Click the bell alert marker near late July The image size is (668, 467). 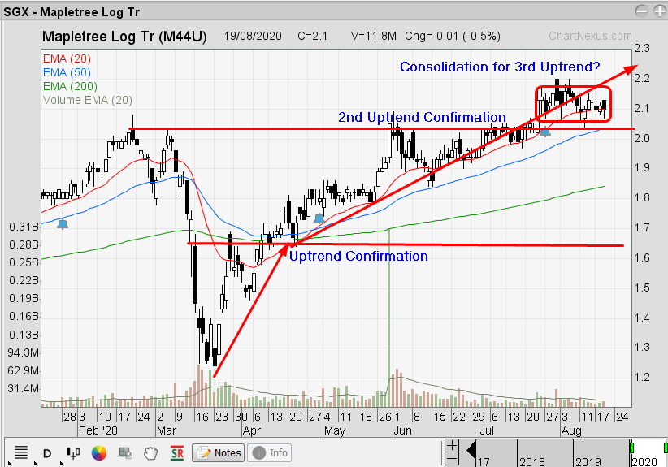point(545,132)
